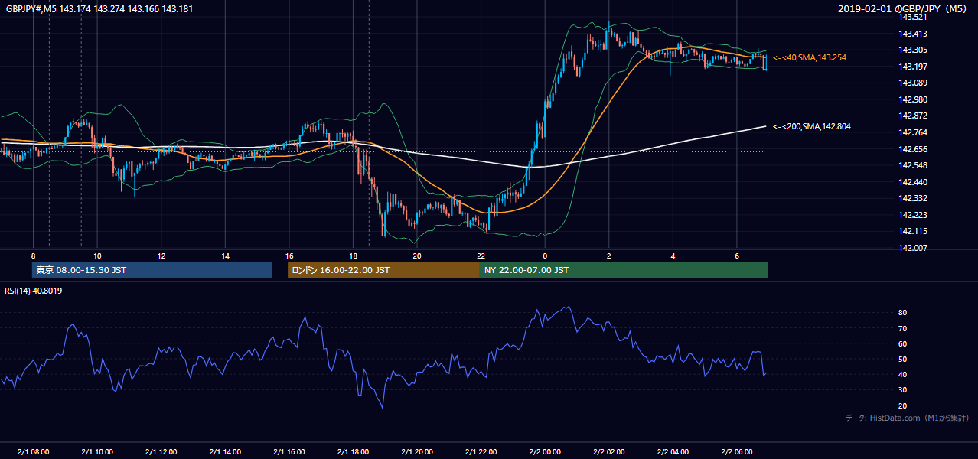Screen dimensions: 978x459
Task: Click the 2/2 04:00 time axis label
Action: [x=673, y=452]
